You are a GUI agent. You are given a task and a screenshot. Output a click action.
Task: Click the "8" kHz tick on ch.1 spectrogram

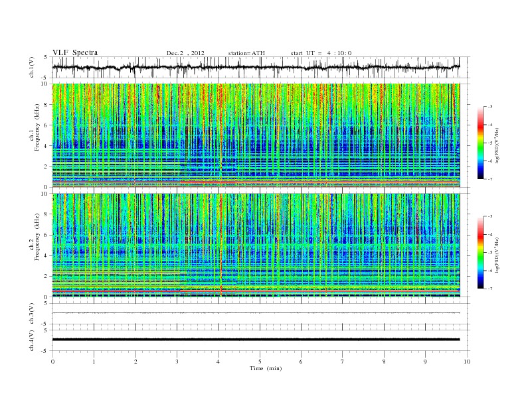point(46,105)
